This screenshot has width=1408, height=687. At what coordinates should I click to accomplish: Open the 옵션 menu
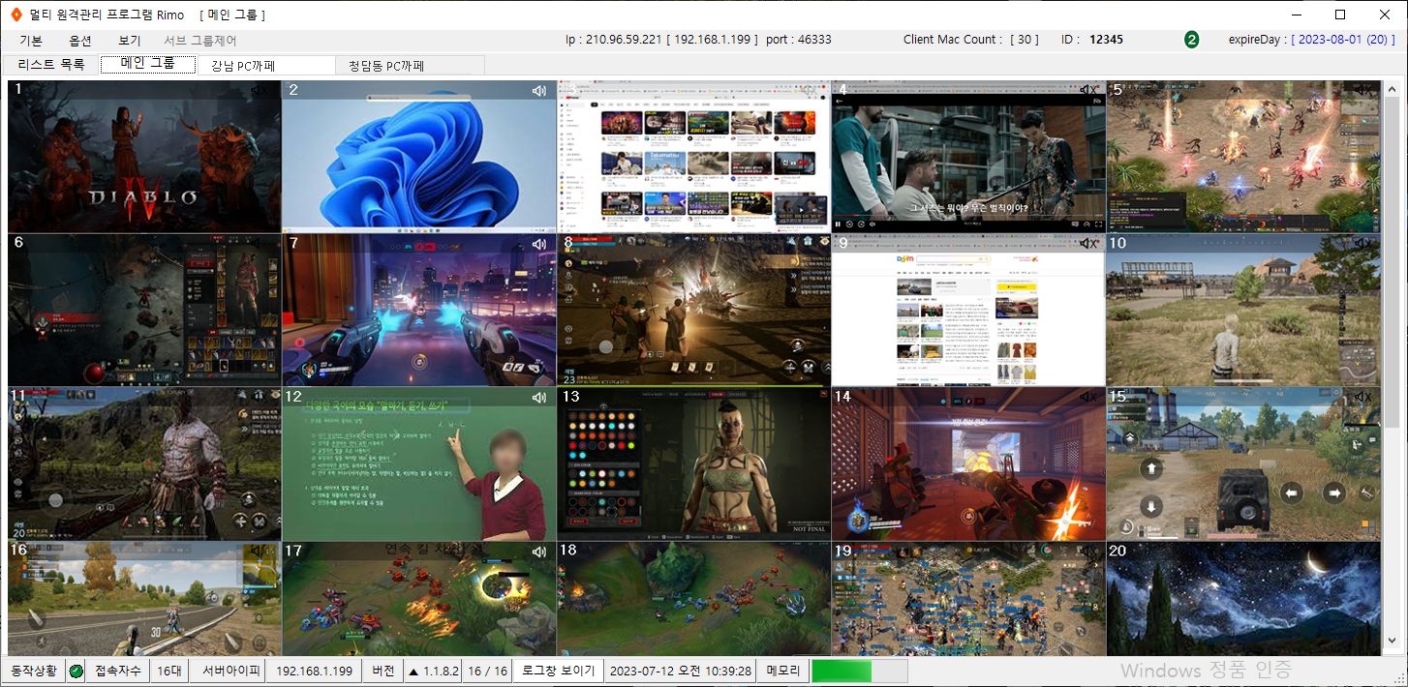tap(80, 41)
